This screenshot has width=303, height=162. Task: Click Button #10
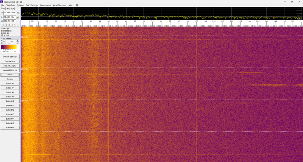pyautogui.click(x=10, y=101)
